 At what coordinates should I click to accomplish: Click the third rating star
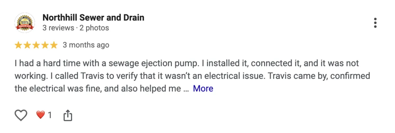36,45
